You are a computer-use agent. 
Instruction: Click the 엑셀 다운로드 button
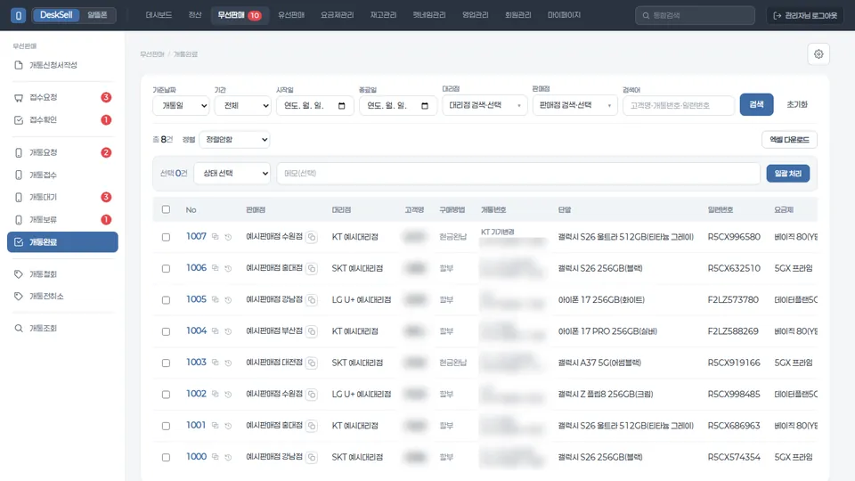pyautogui.click(x=789, y=140)
